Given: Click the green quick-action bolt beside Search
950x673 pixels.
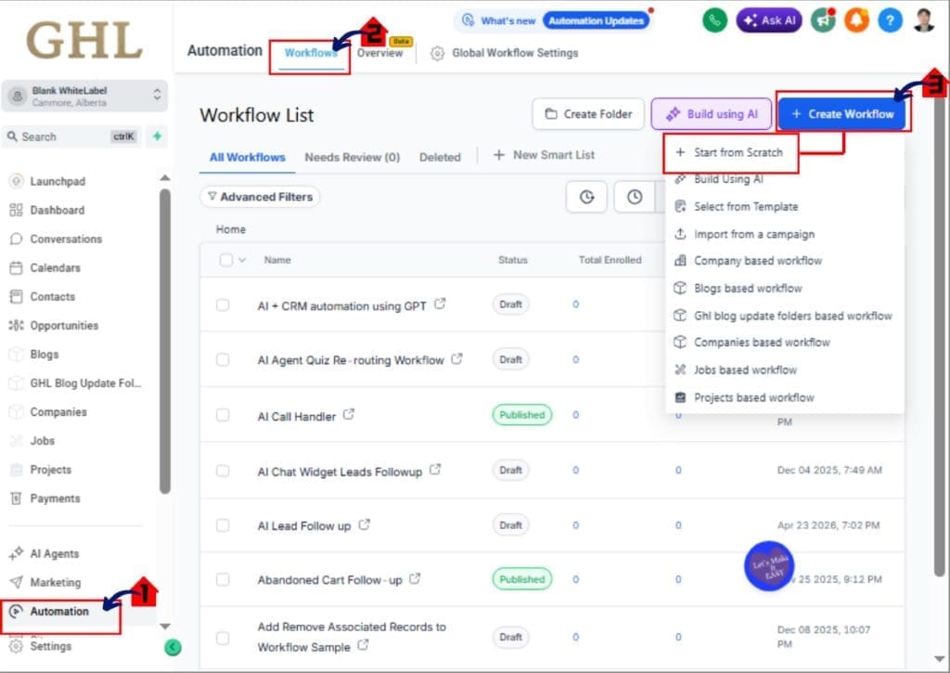Looking at the screenshot, I should click(157, 136).
